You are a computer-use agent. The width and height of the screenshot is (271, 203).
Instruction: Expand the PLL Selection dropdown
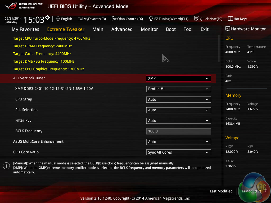coord(179,110)
